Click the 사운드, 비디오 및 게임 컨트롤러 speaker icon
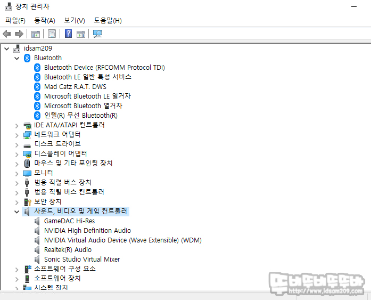This screenshot has width=371, height=300. [27, 212]
